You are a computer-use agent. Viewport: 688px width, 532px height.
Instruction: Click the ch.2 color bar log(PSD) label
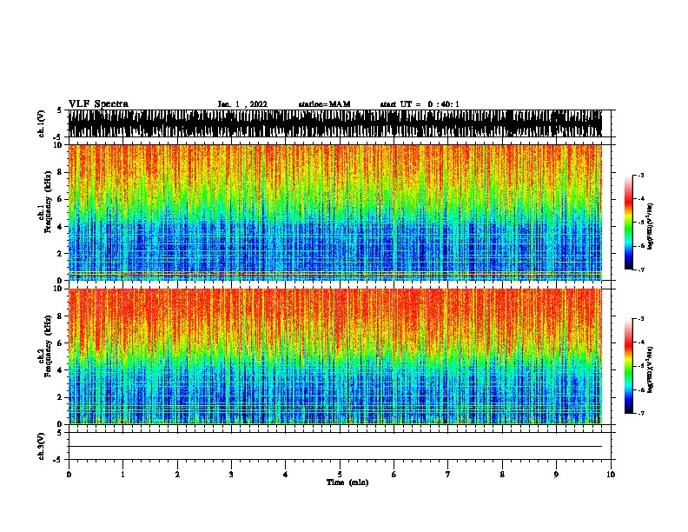[651, 369]
